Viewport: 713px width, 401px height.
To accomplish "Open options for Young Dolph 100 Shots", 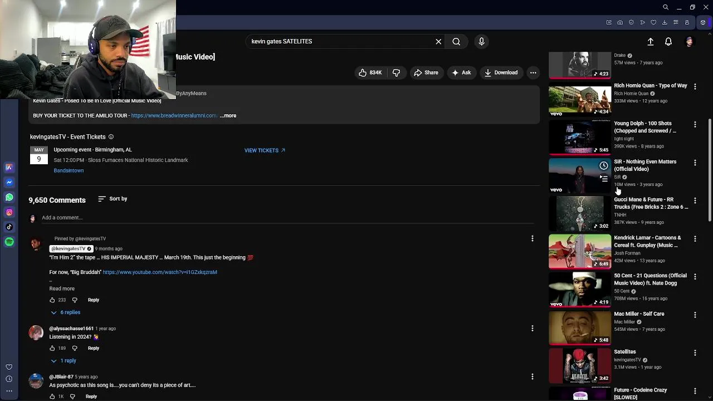I will point(695,124).
